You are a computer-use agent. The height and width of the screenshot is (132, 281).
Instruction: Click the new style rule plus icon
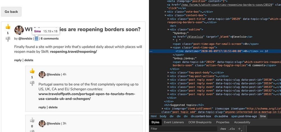(239, 129)
